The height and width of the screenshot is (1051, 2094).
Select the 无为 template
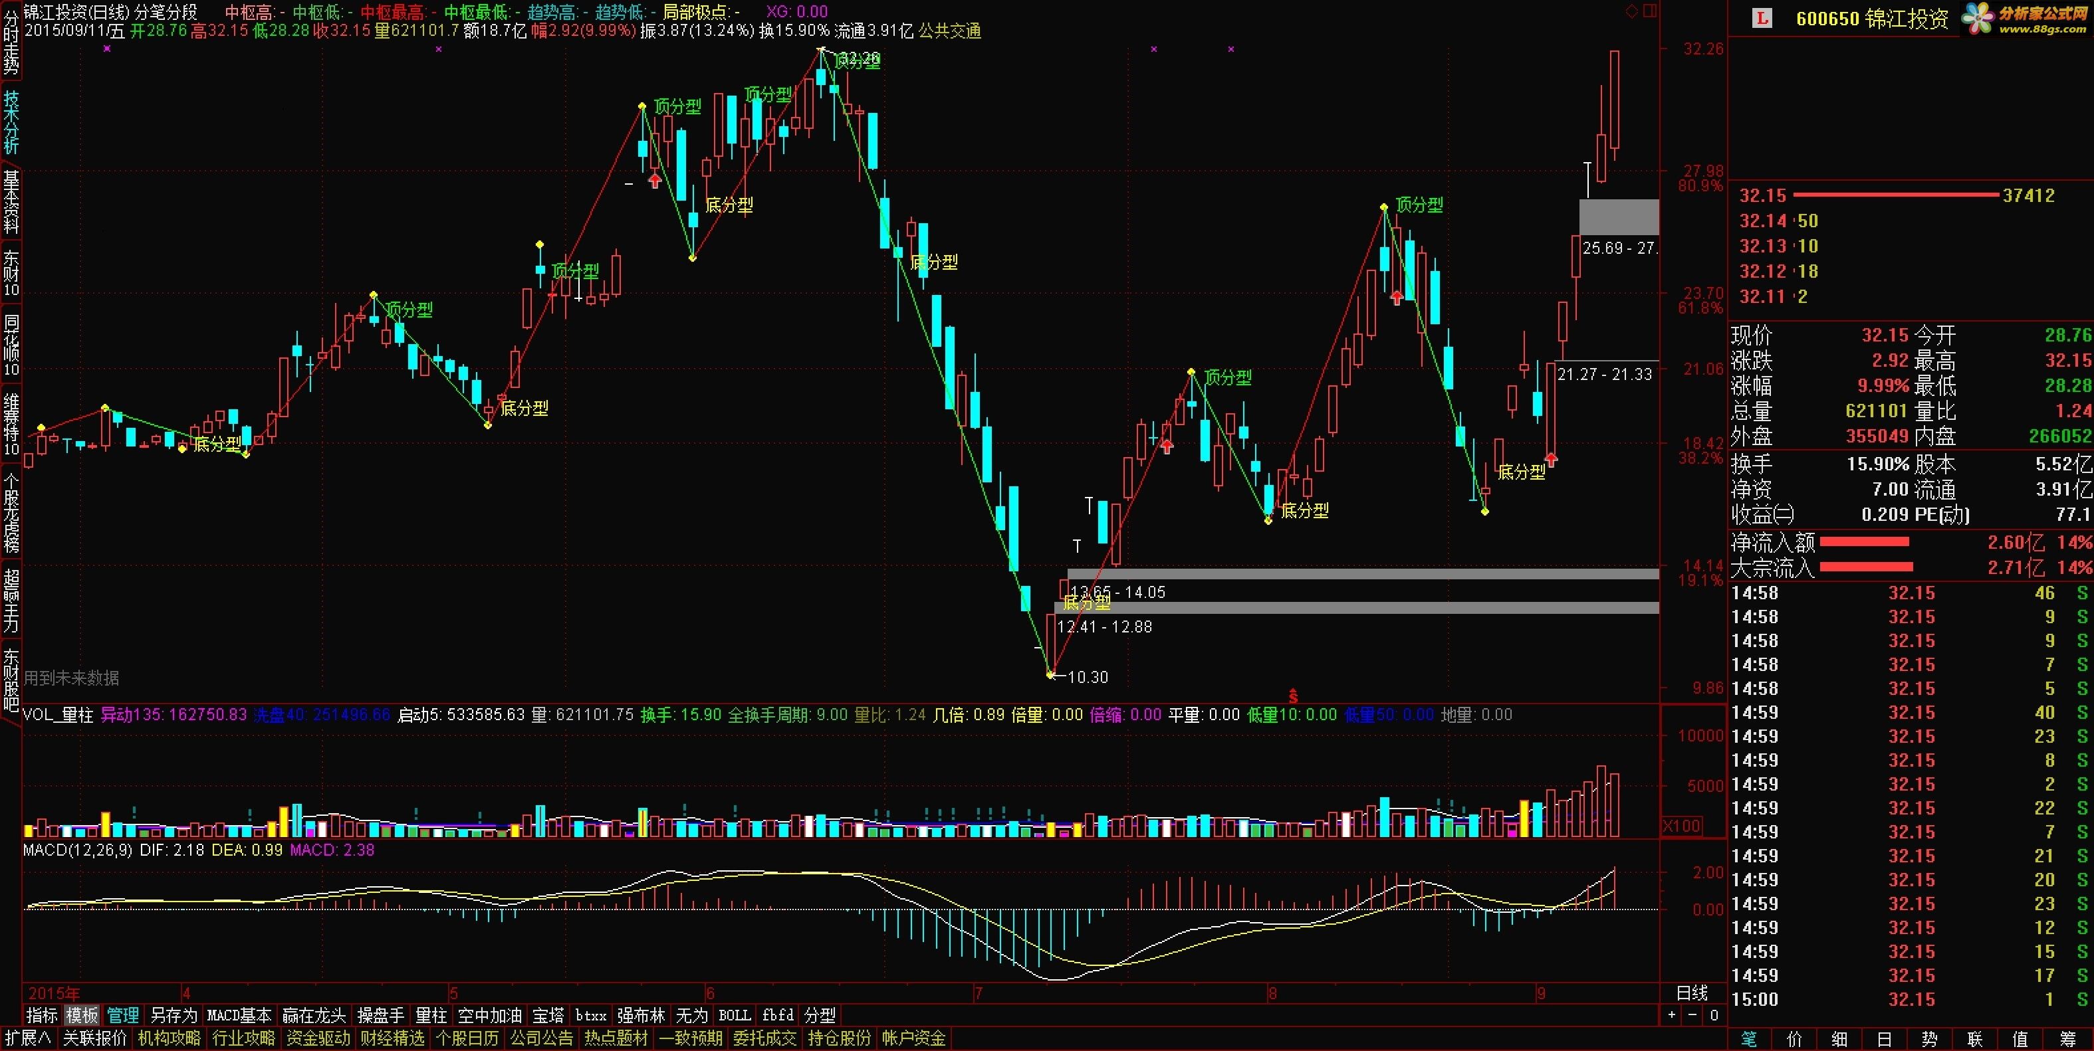click(x=692, y=1015)
